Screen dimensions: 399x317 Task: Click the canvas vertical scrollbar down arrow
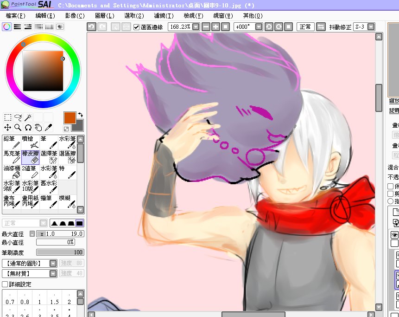[x=379, y=307]
